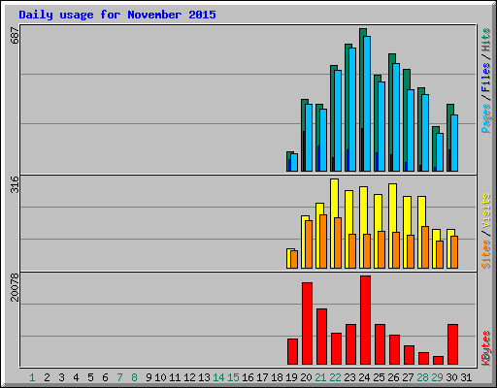The width and height of the screenshot is (497, 388).
Task: Click the 687 hits axis maximum label
Action: [x=15, y=36]
